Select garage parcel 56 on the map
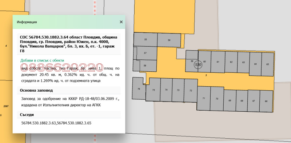The image size is (291, 143). (x=169, y=40)
